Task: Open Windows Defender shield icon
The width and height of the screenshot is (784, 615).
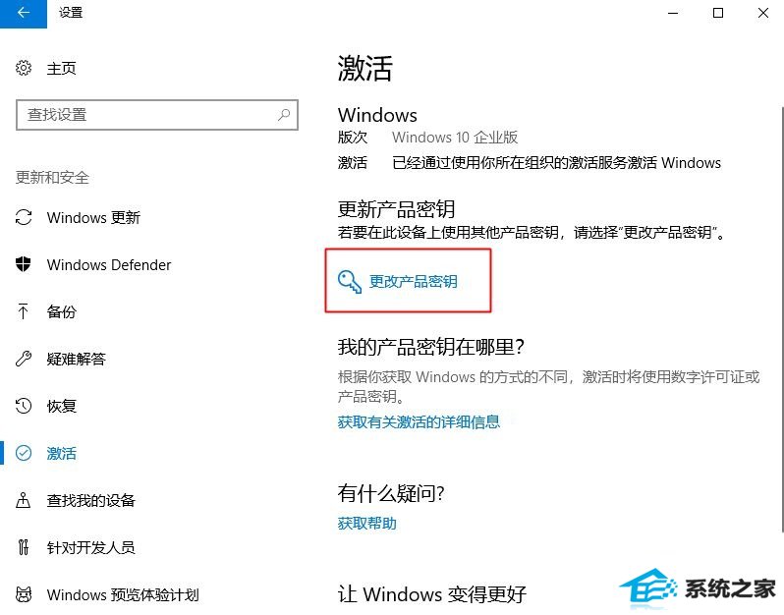Action: point(24,264)
